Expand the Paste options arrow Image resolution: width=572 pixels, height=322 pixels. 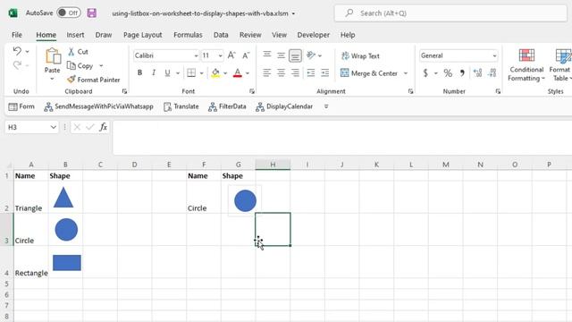click(x=52, y=79)
